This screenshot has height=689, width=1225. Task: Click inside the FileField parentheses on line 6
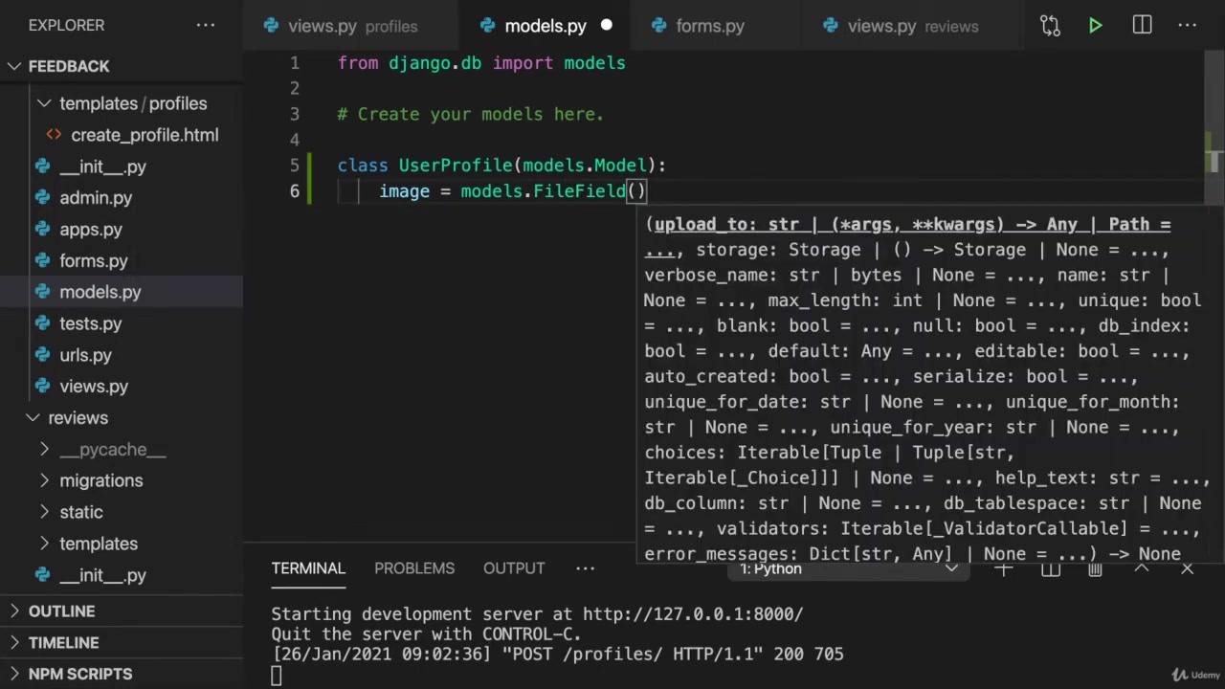point(637,191)
